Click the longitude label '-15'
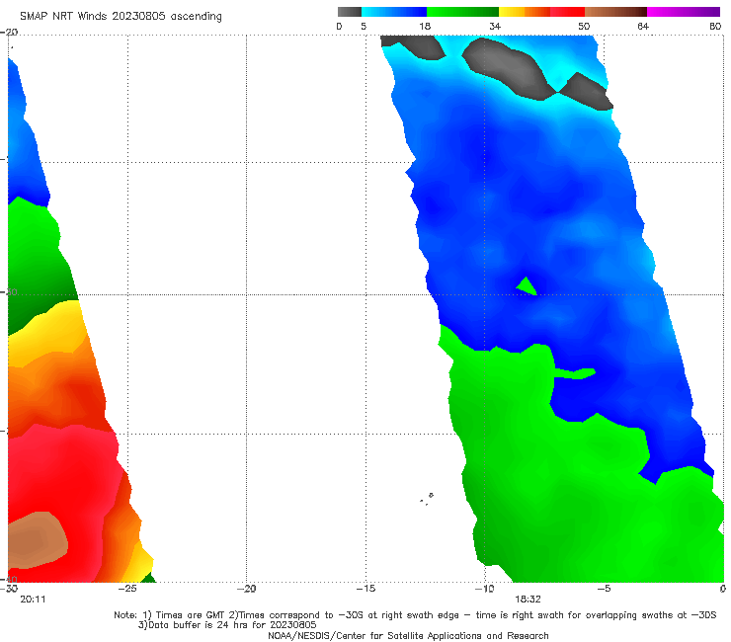The width and height of the screenshot is (731, 642). point(365,589)
